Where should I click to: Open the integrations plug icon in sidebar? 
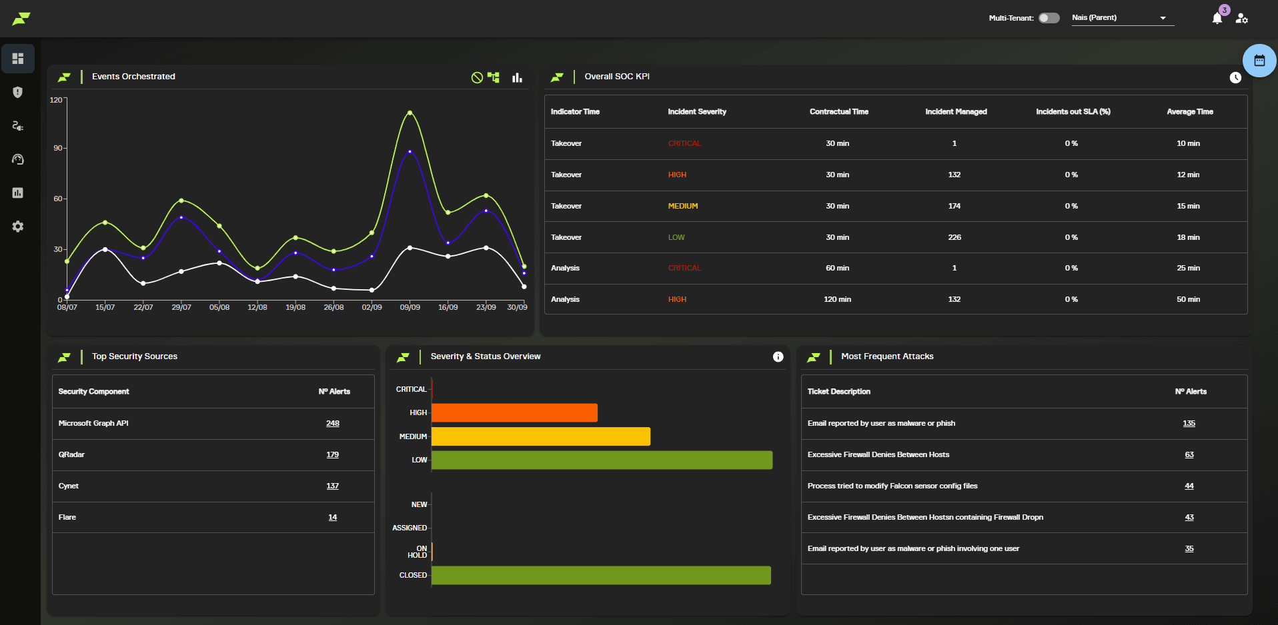pos(18,126)
